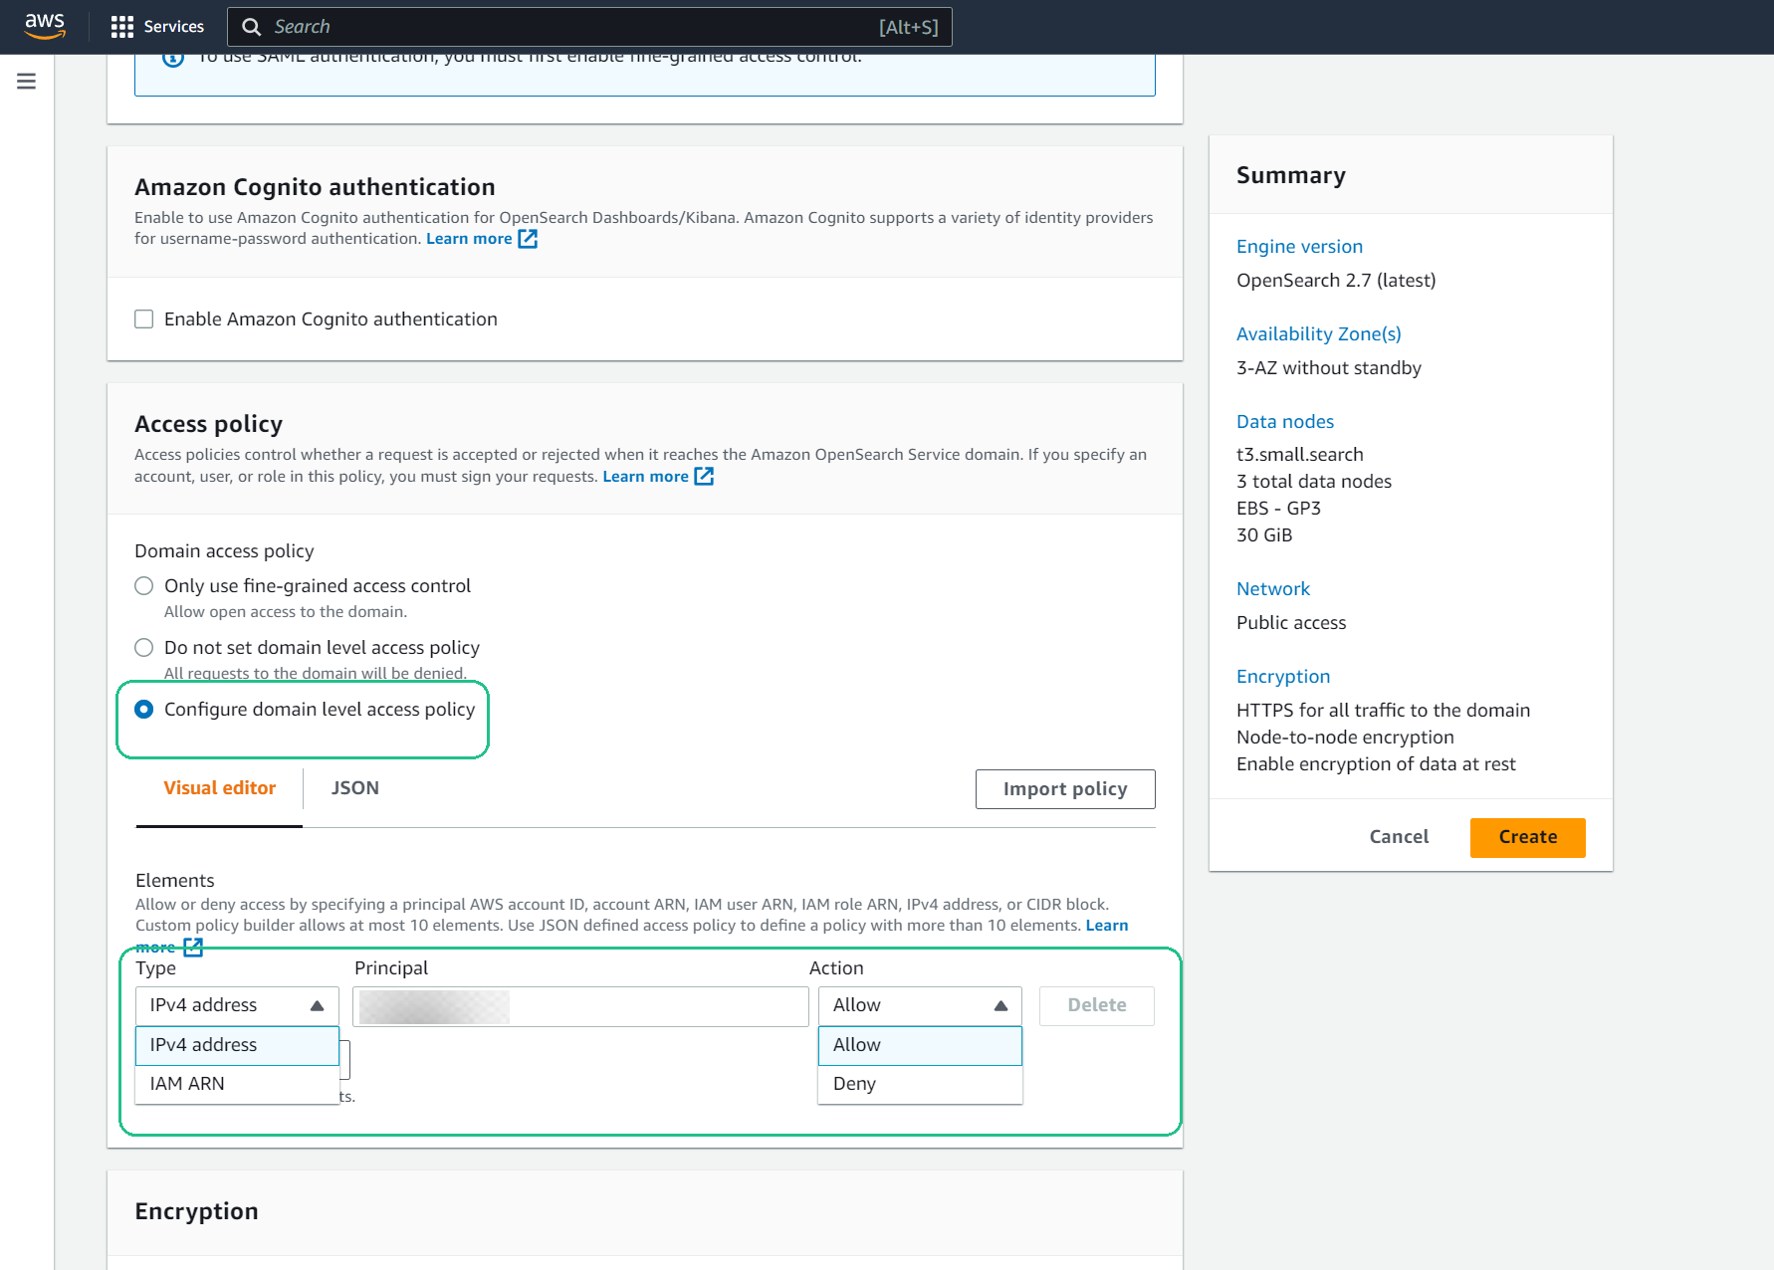Click 't3.small.search' text in Summary
The height and width of the screenshot is (1270, 1774).
(x=1300, y=455)
